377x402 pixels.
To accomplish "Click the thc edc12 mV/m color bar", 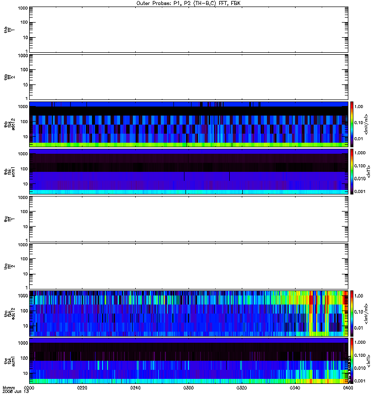I will 352,314.
